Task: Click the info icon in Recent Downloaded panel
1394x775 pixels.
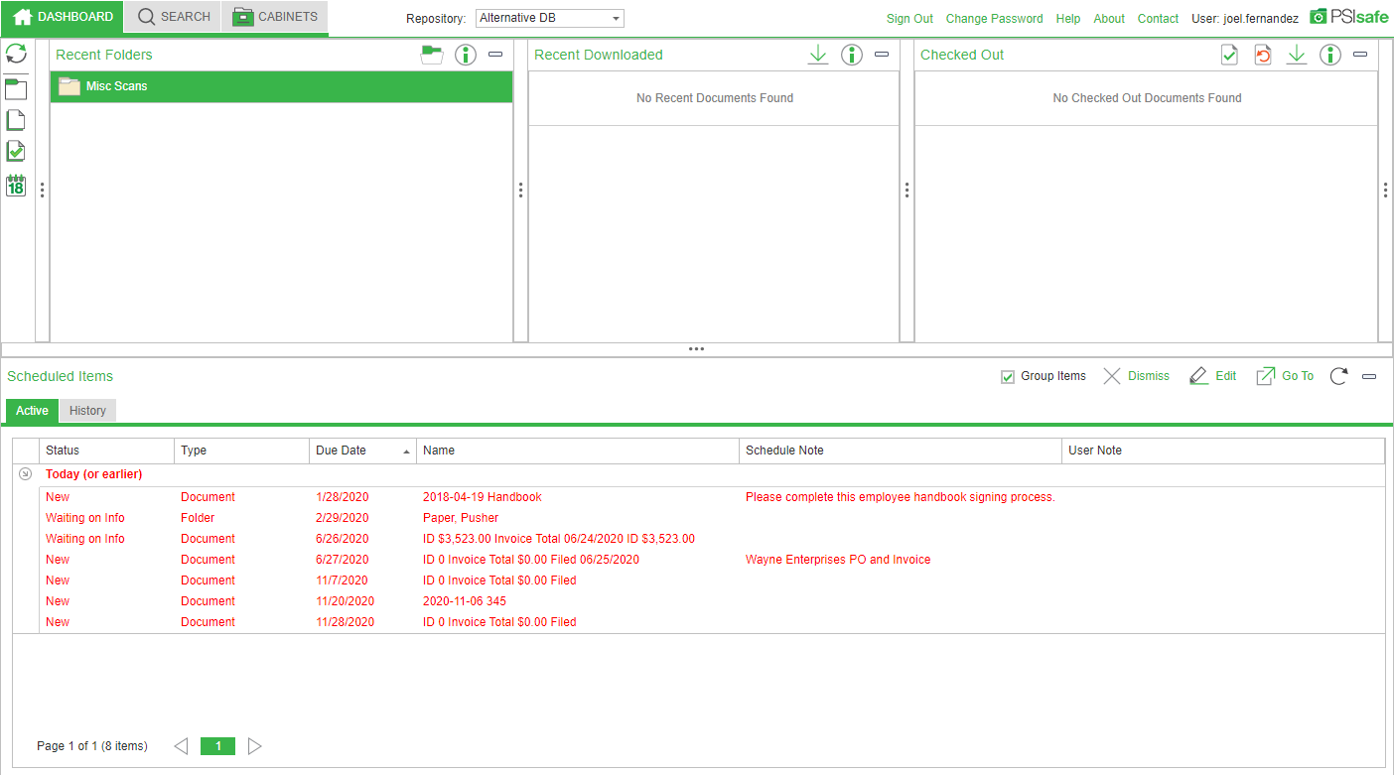Action: (x=851, y=55)
